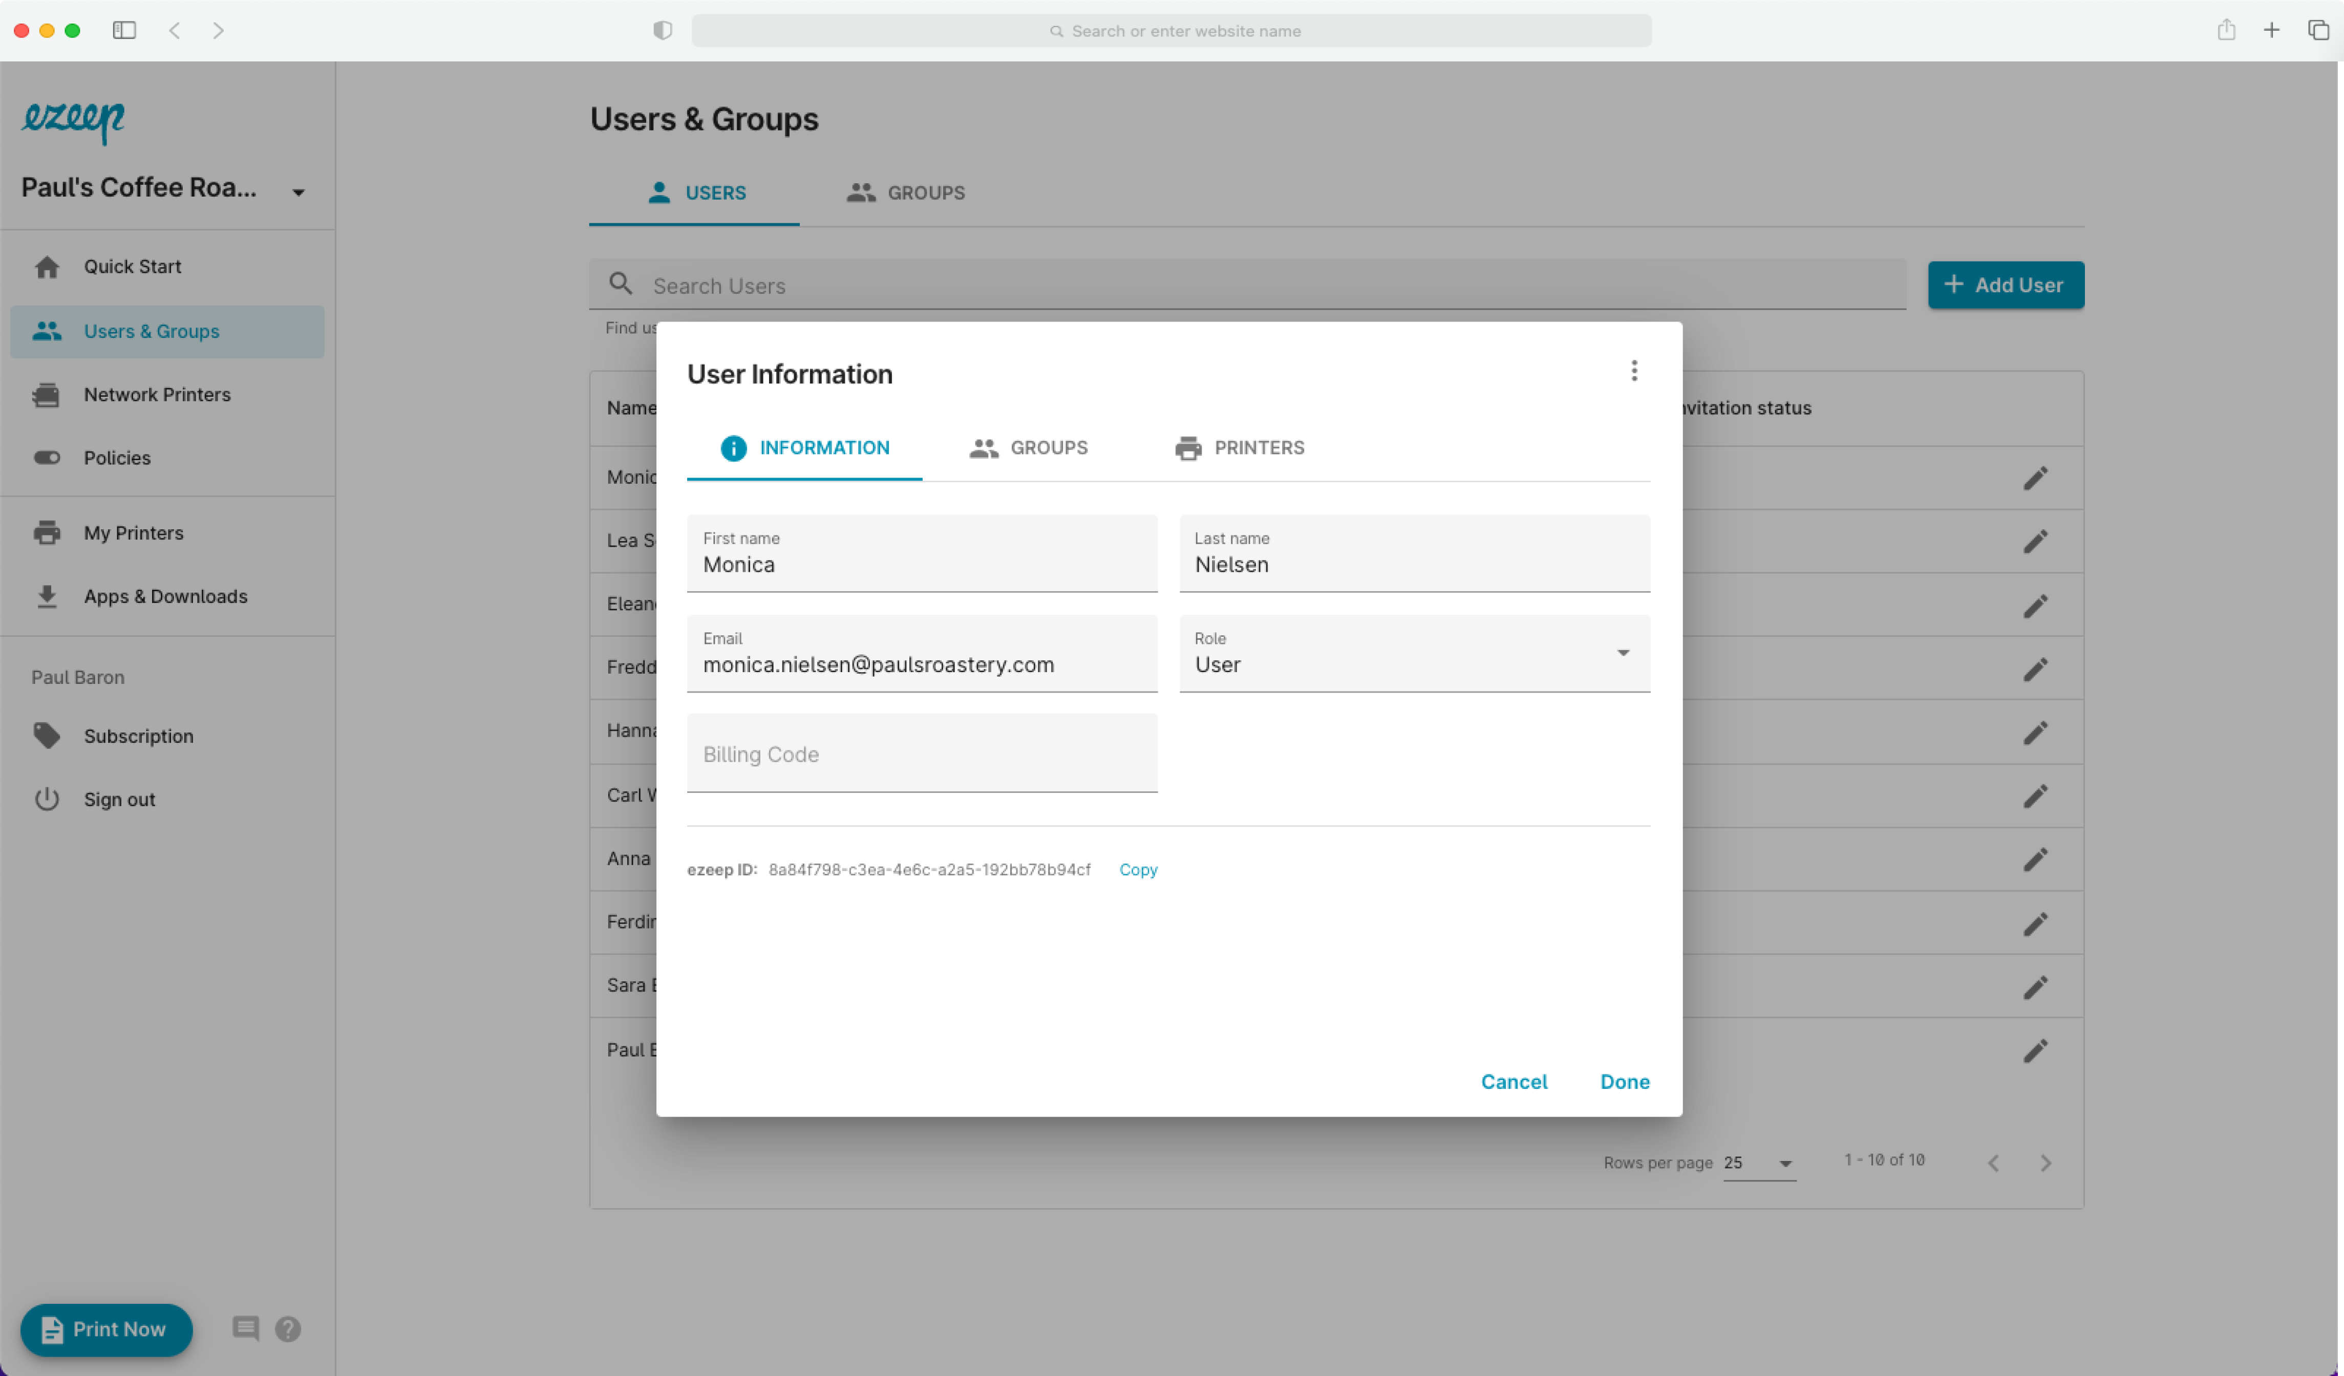Click the Sign out power icon
This screenshot has height=1376, width=2344.
47,799
